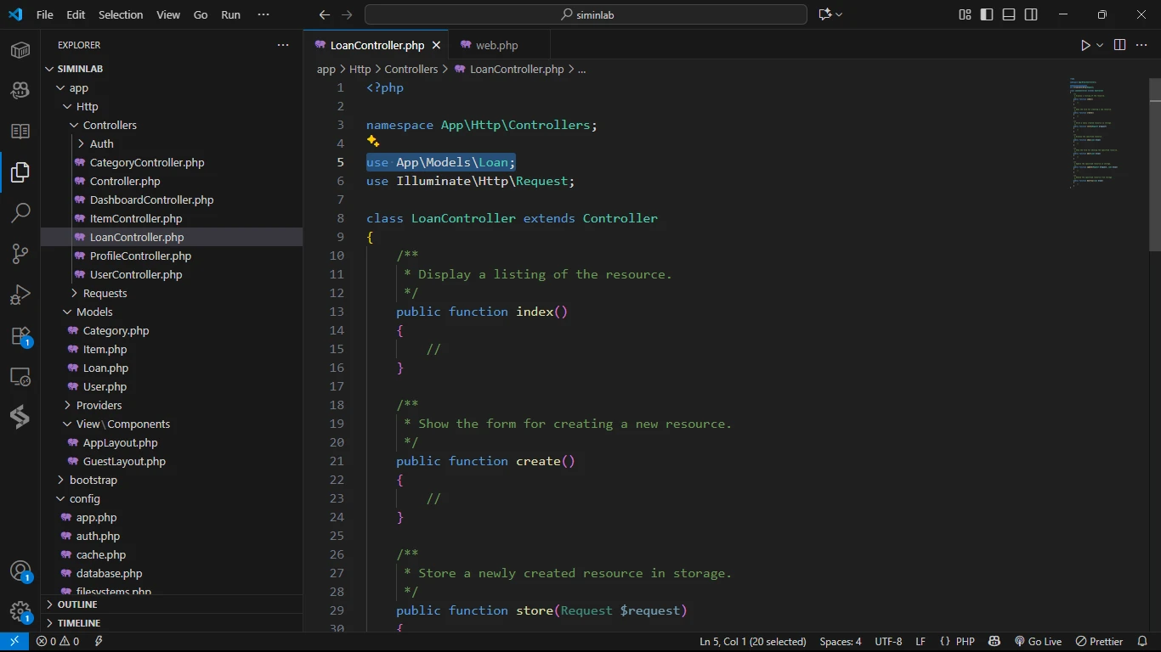Click the Run Code play icon

pyautogui.click(x=1085, y=45)
